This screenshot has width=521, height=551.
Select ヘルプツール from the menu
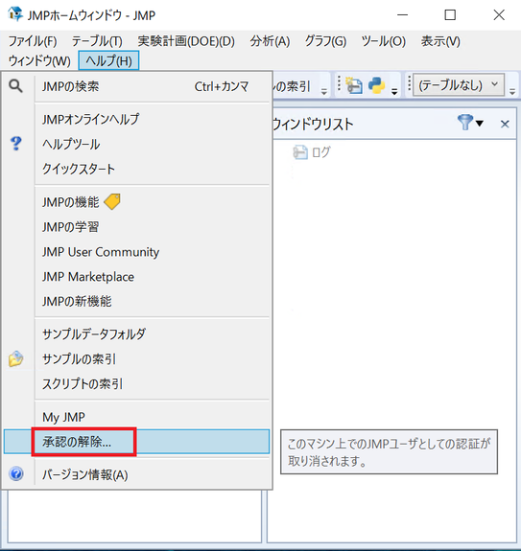pyautogui.click(x=136, y=144)
